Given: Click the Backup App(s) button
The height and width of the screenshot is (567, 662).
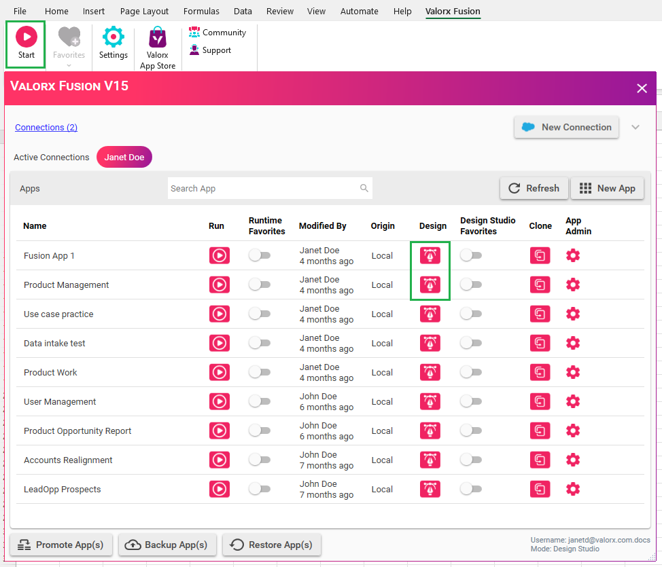Looking at the screenshot, I should tap(167, 545).
